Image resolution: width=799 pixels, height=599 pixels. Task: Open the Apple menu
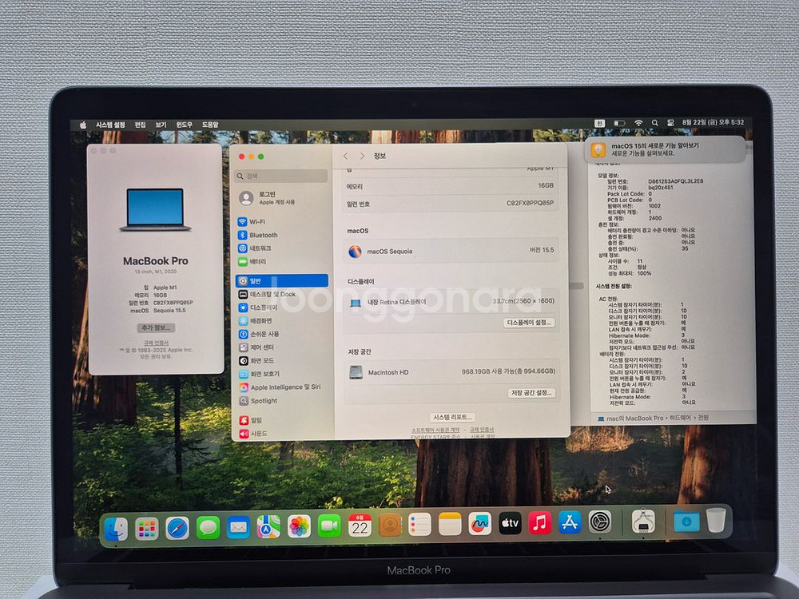[83, 125]
